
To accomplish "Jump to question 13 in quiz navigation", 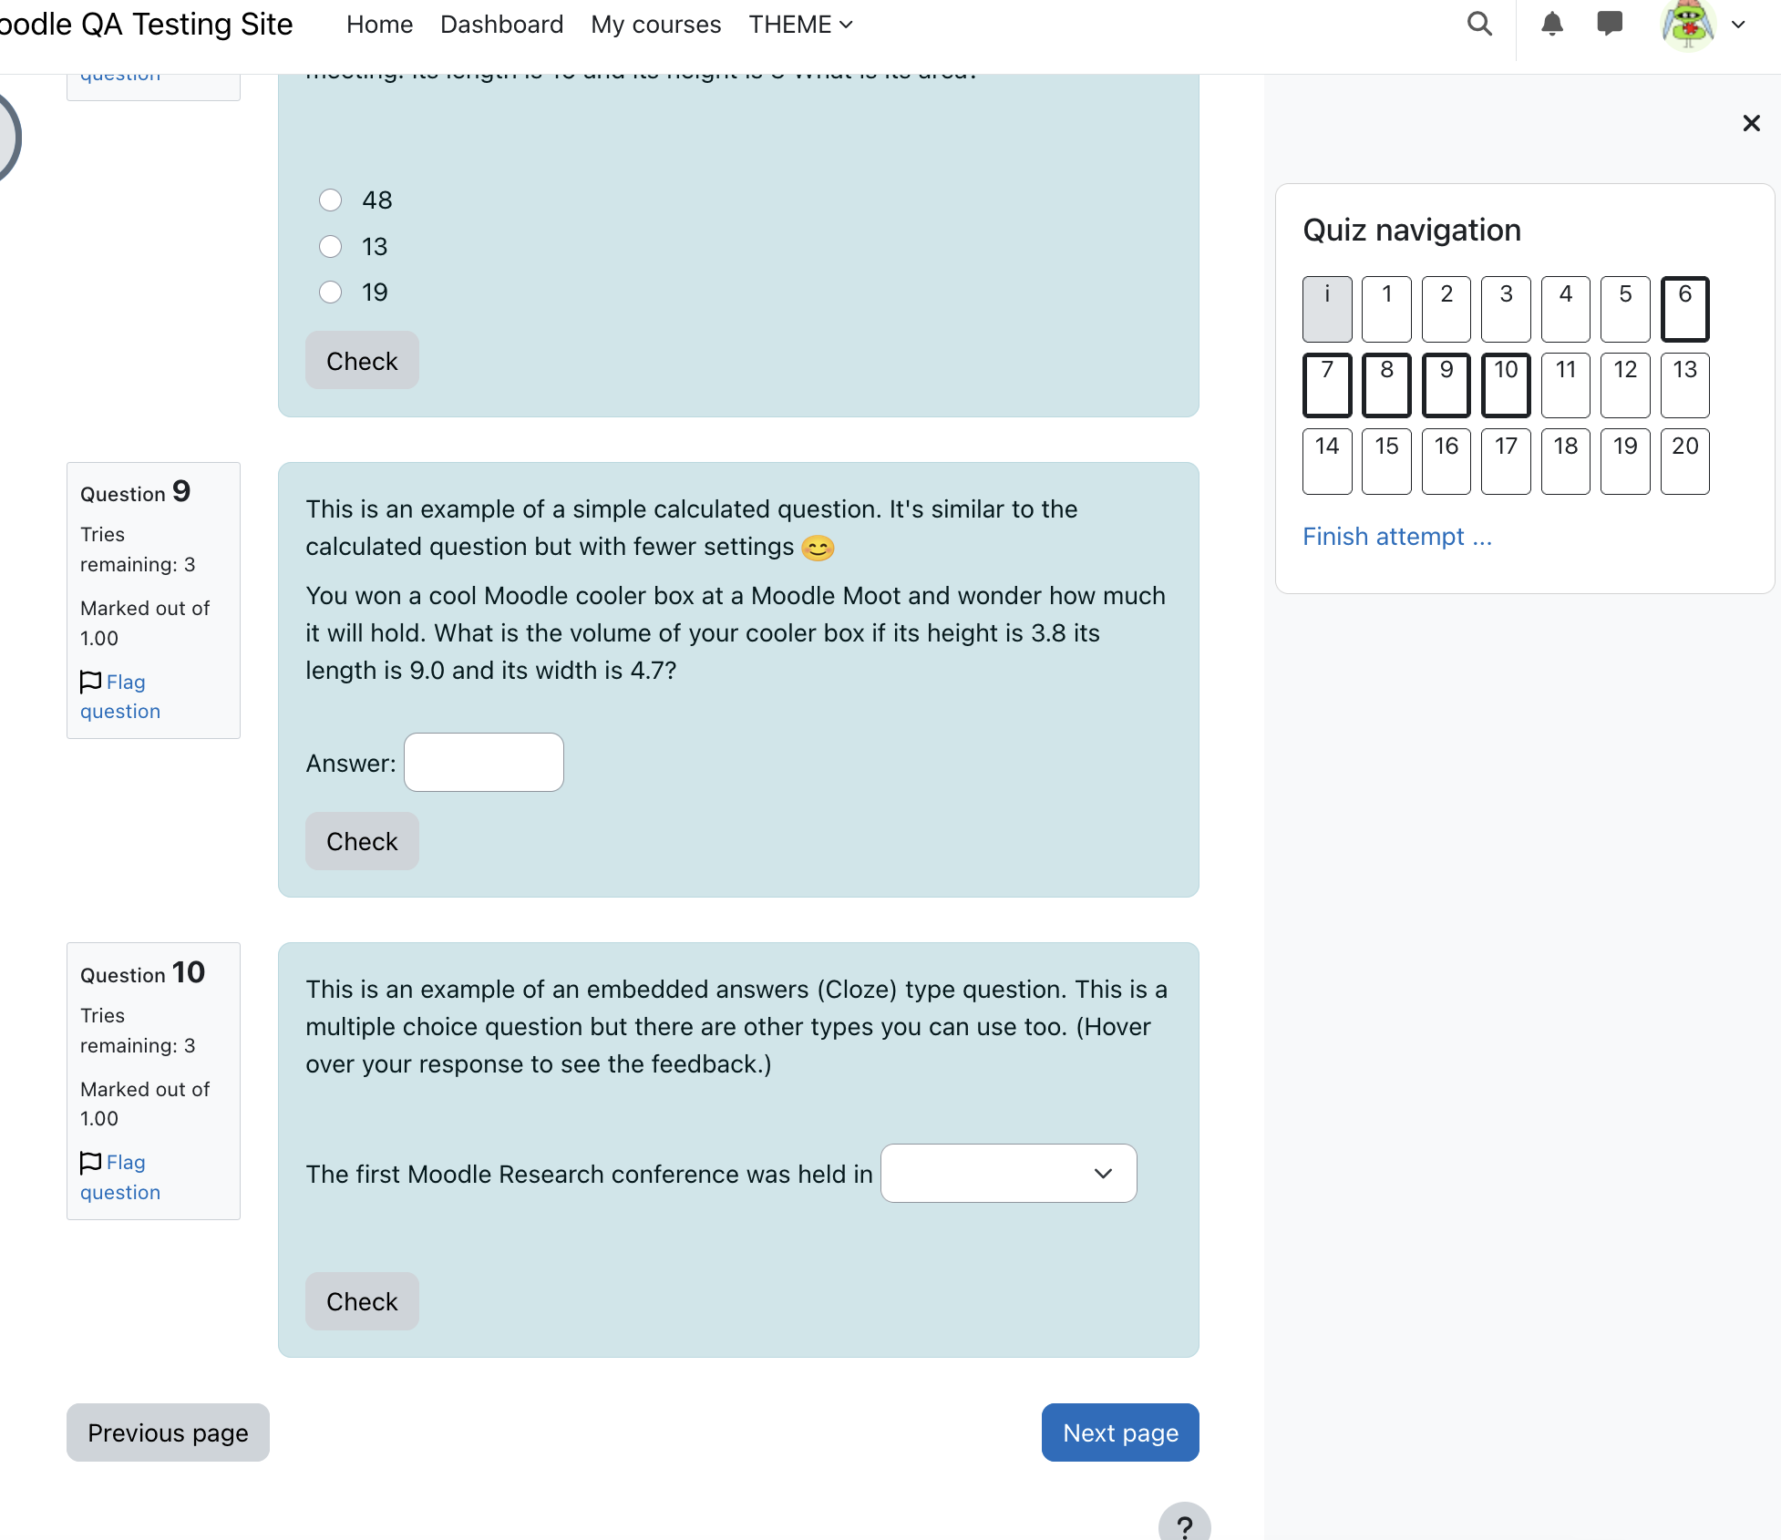I will click(x=1685, y=385).
